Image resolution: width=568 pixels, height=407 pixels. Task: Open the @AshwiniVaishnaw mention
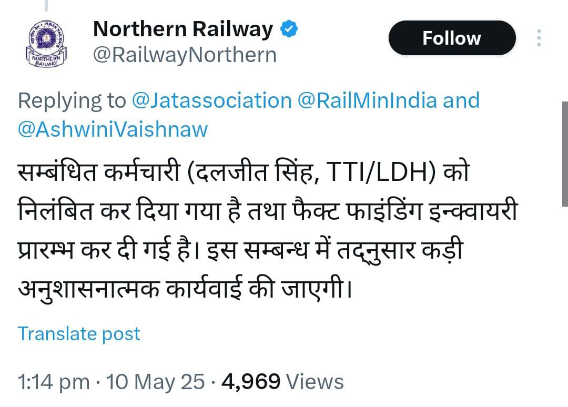pos(113,129)
